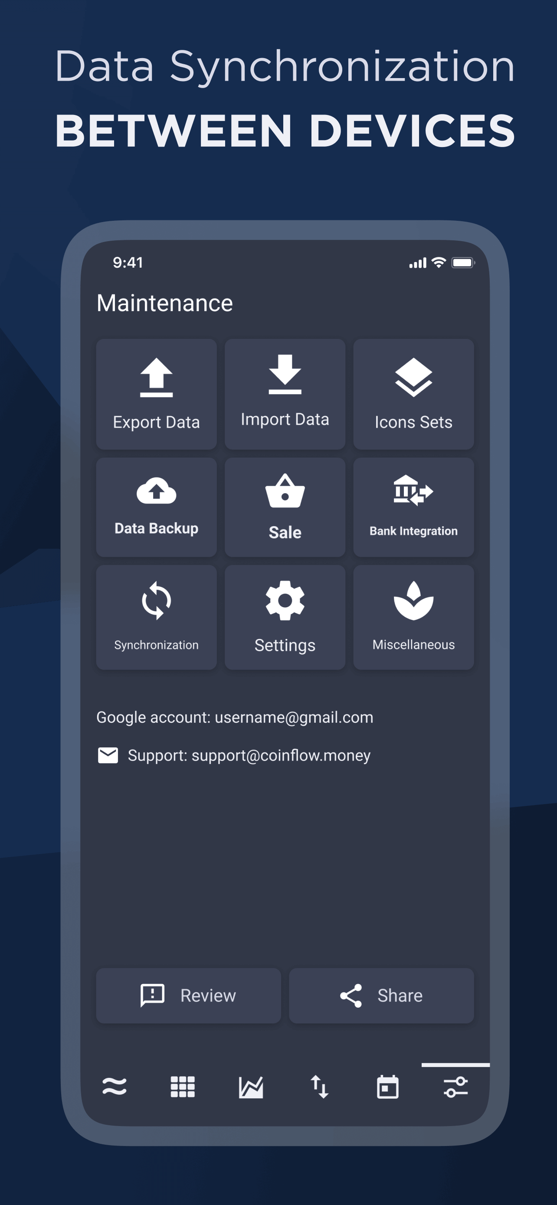Click the envelope icon beside Support
557x1205 pixels.
pyautogui.click(x=108, y=755)
